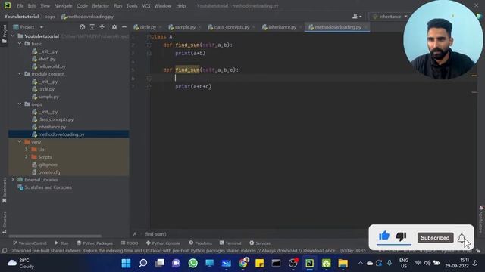Open Project panel settings gear
485x272 pixels.
point(114,27)
